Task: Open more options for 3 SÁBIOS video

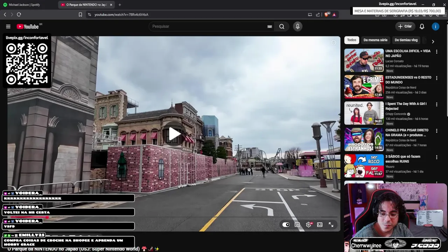Action: (x=436, y=157)
